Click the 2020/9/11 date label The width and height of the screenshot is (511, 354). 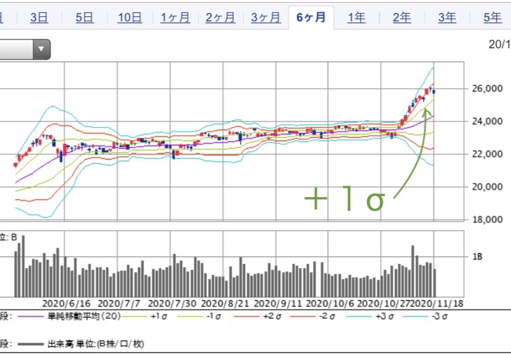click(278, 304)
